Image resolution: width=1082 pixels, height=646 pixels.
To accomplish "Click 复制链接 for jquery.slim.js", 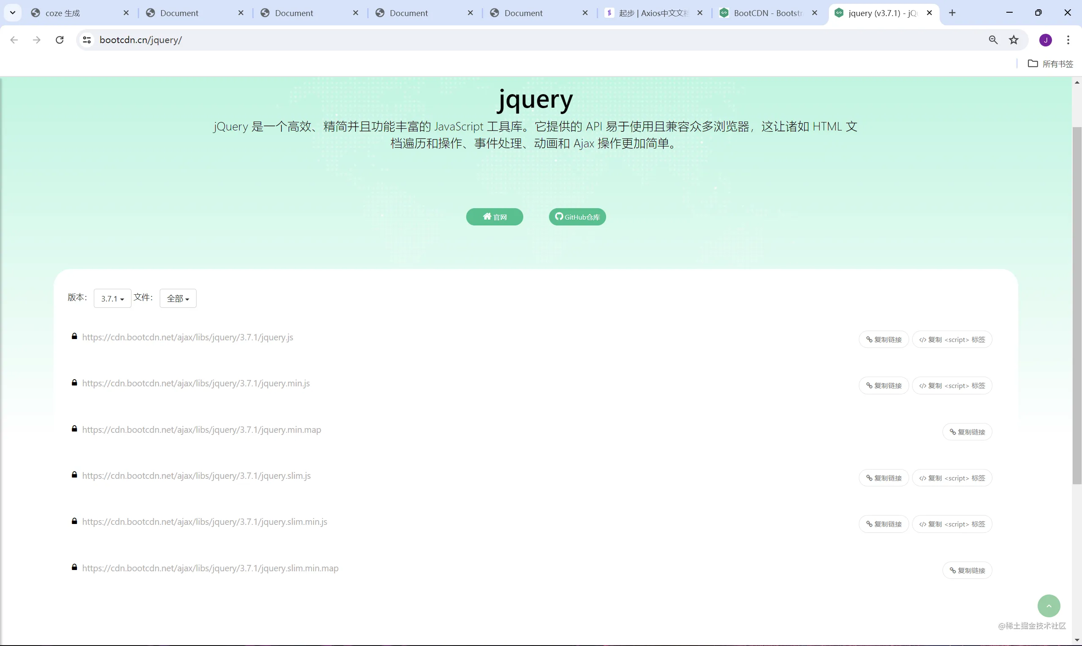I will pos(884,478).
